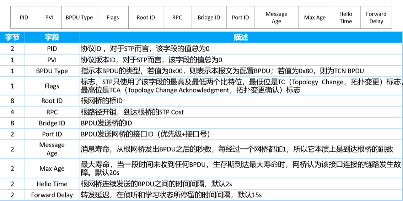This screenshot has width=403, height=201.
Task: Click the Bridge ID cell in the table
Action: [x=52, y=123]
